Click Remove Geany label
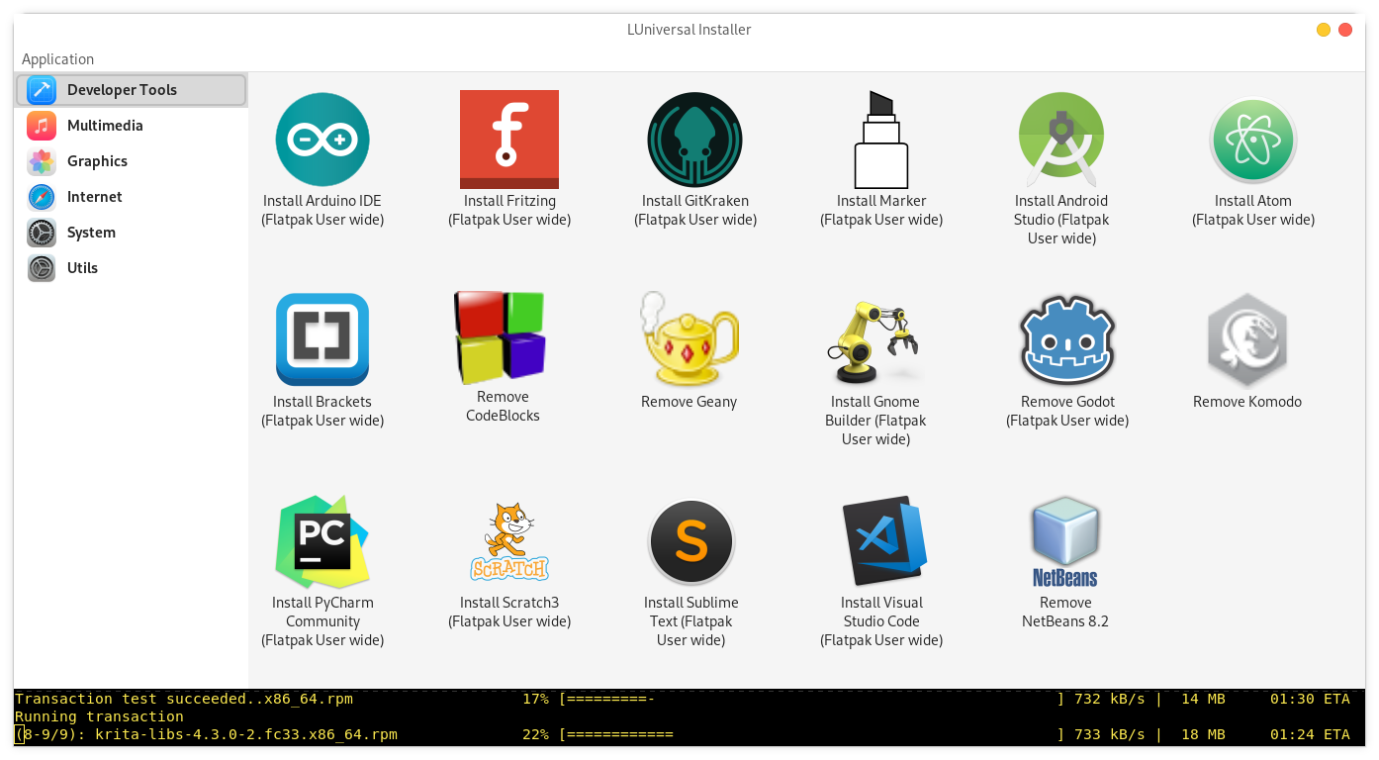This screenshot has width=1379, height=760. (689, 402)
